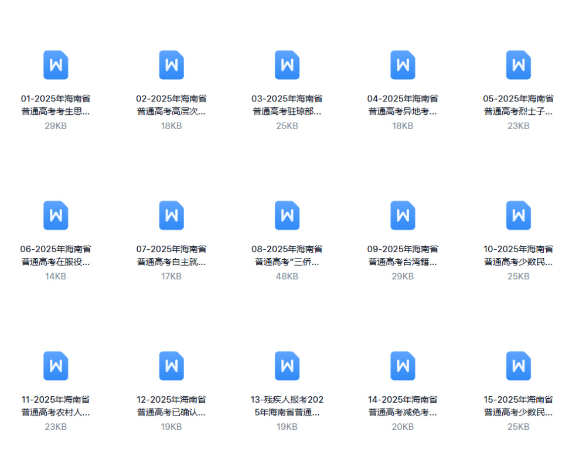Viewport: 586px width, 469px height.
Task: Select the Word icon for 03 驻琼部 document
Action: click(x=287, y=65)
